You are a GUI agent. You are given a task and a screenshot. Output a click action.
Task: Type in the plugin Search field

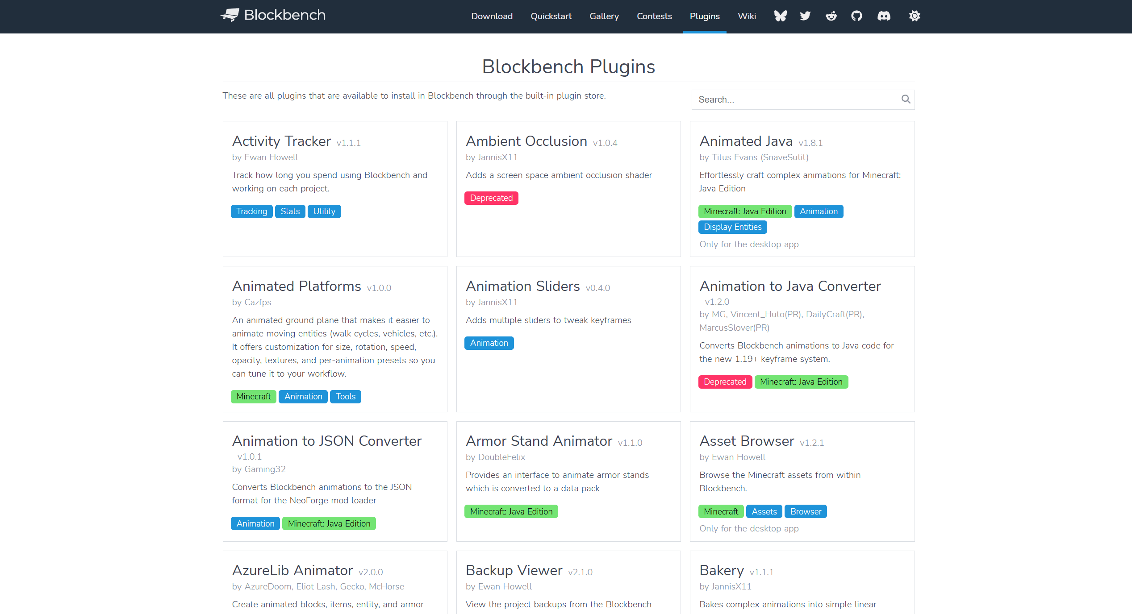coord(795,100)
